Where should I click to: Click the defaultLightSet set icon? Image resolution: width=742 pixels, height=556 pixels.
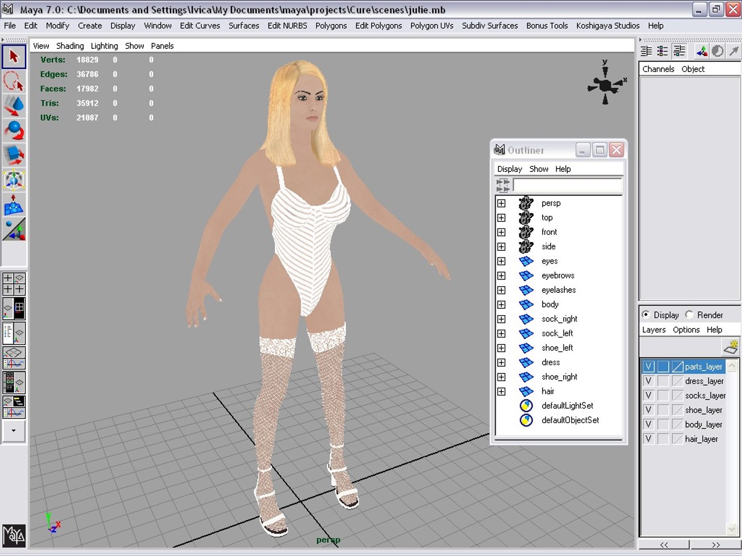click(x=526, y=406)
